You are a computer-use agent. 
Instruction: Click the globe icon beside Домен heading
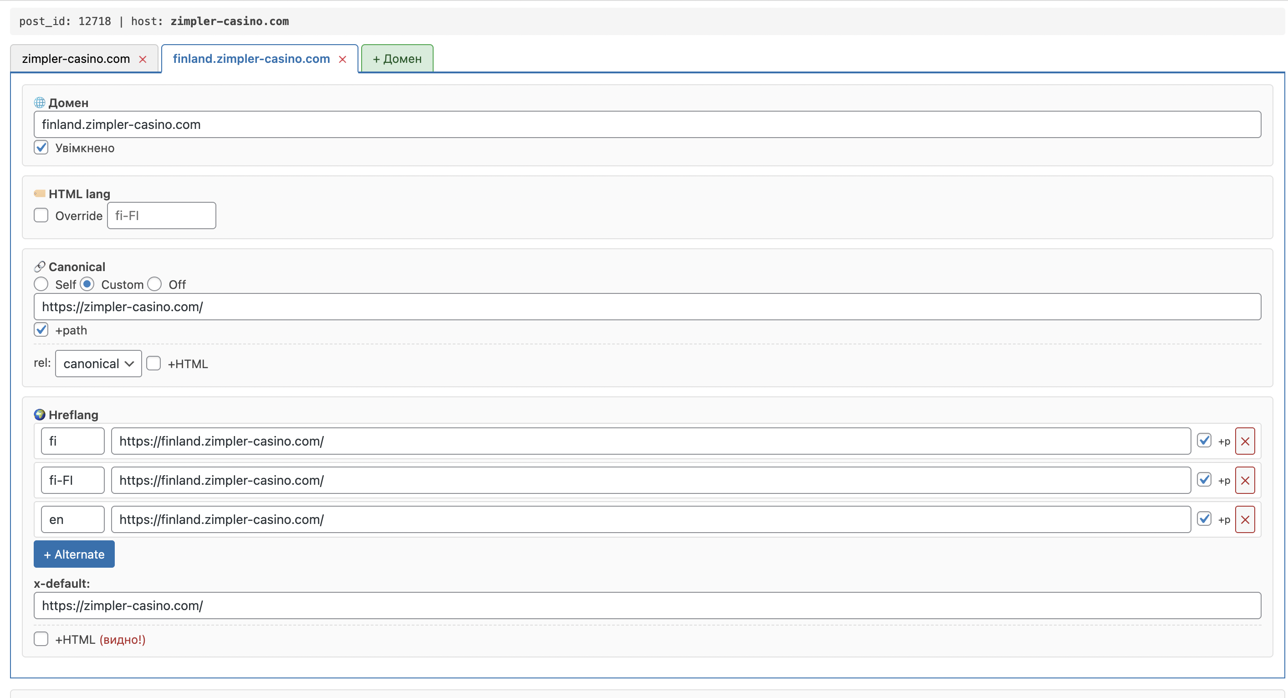tap(40, 103)
